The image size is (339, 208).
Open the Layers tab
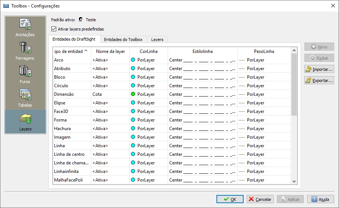(157, 40)
